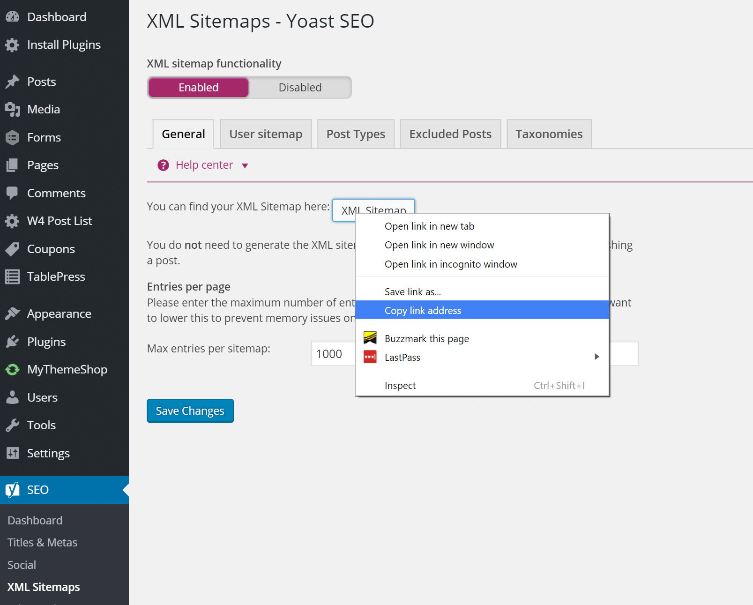This screenshot has height=605, width=753.
Task: Click the Appearance paintbrush icon
Action: coord(13,314)
